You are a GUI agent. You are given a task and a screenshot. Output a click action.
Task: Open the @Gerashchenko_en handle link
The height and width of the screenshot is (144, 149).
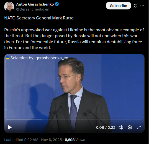coord(33,9)
